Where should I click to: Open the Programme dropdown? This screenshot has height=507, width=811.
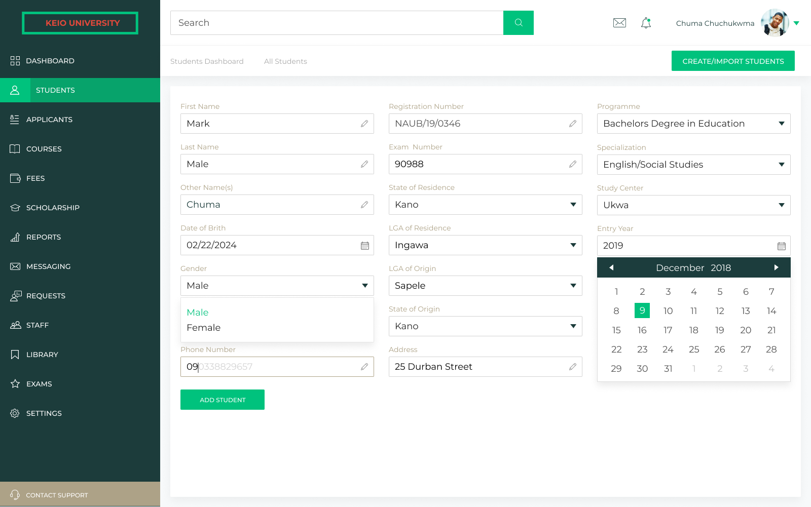(781, 124)
